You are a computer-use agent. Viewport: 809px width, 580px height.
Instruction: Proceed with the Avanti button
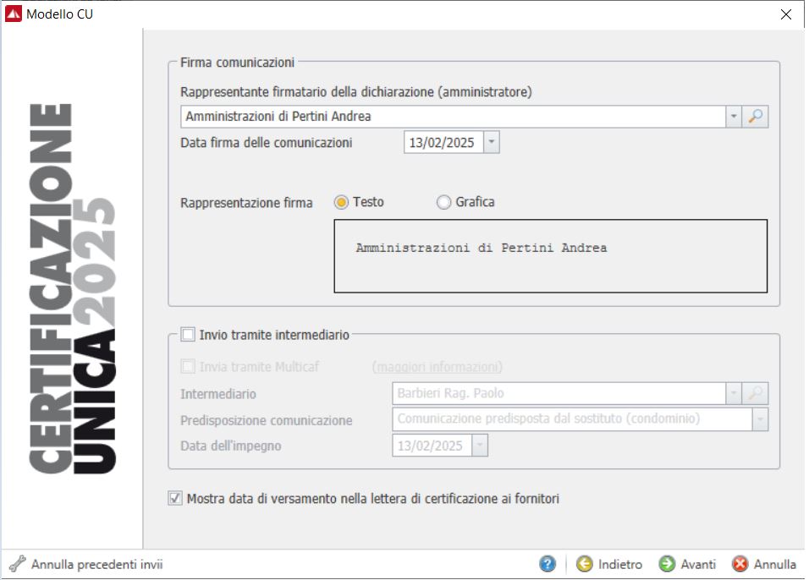pos(687,564)
